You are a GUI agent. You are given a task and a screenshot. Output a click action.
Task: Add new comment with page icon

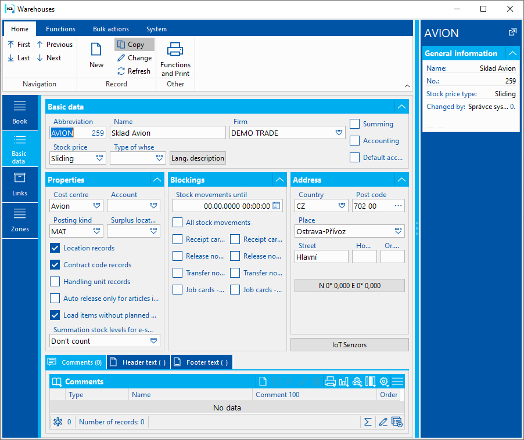coord(263,381)
